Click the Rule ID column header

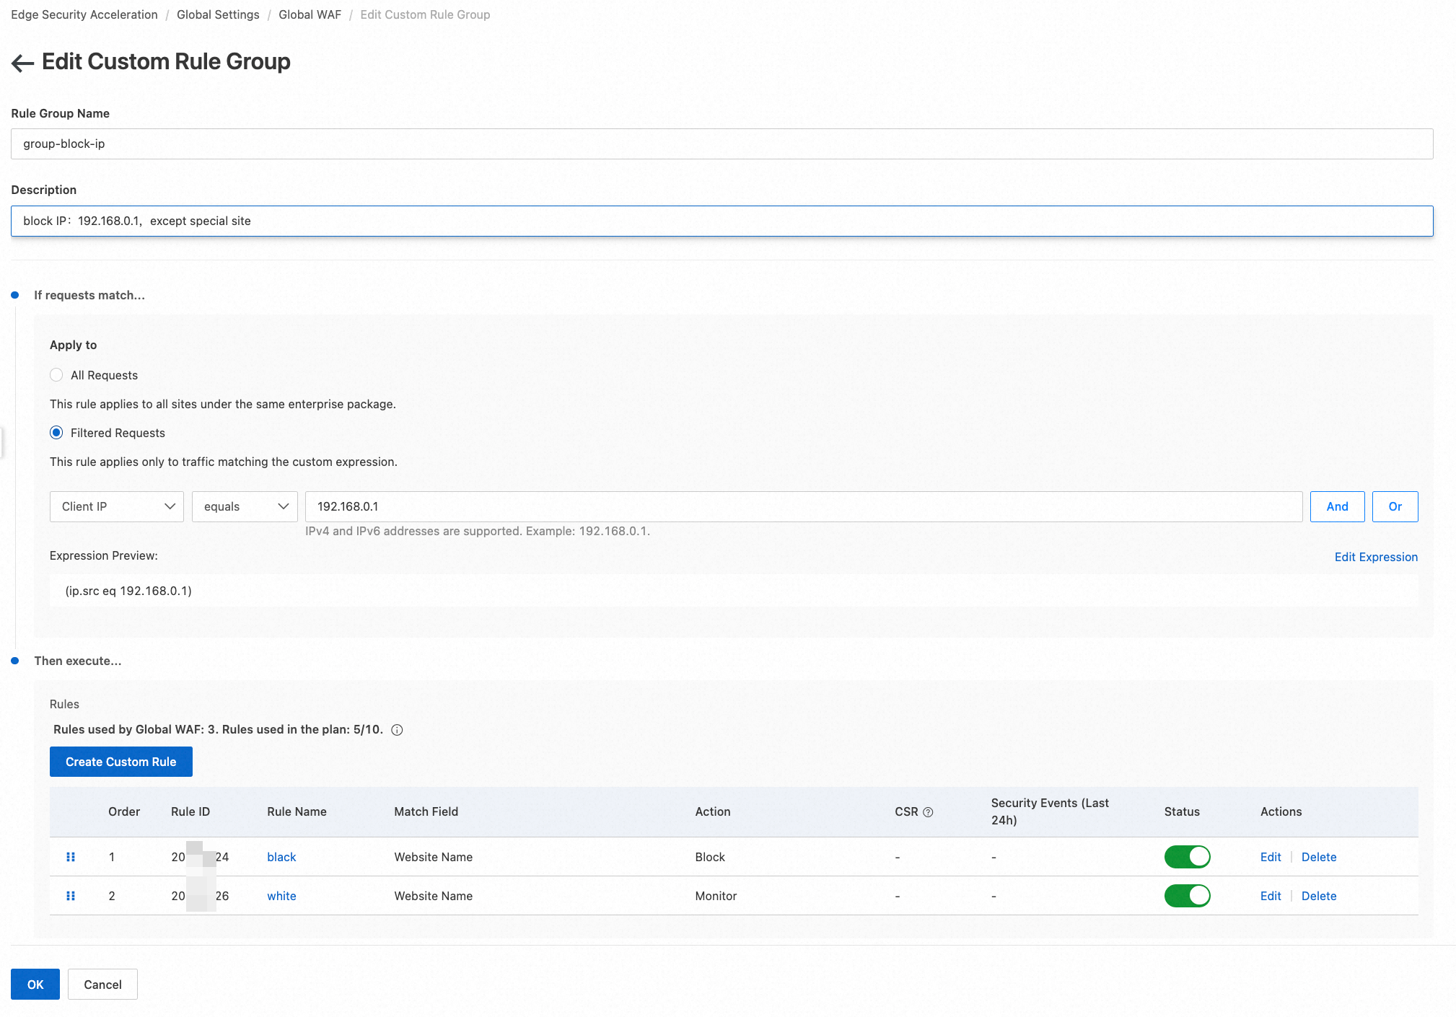click(x=190, y=811)
